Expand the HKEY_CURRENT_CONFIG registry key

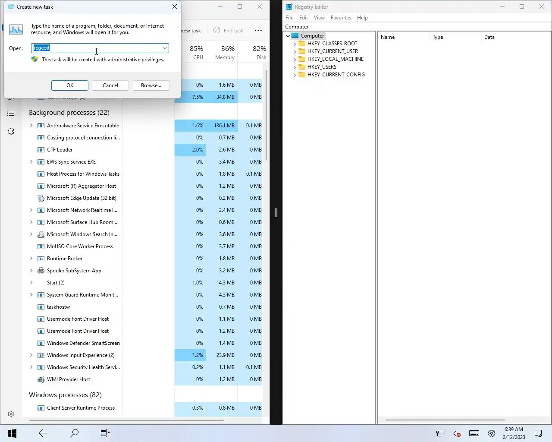[x=295, y=75]
